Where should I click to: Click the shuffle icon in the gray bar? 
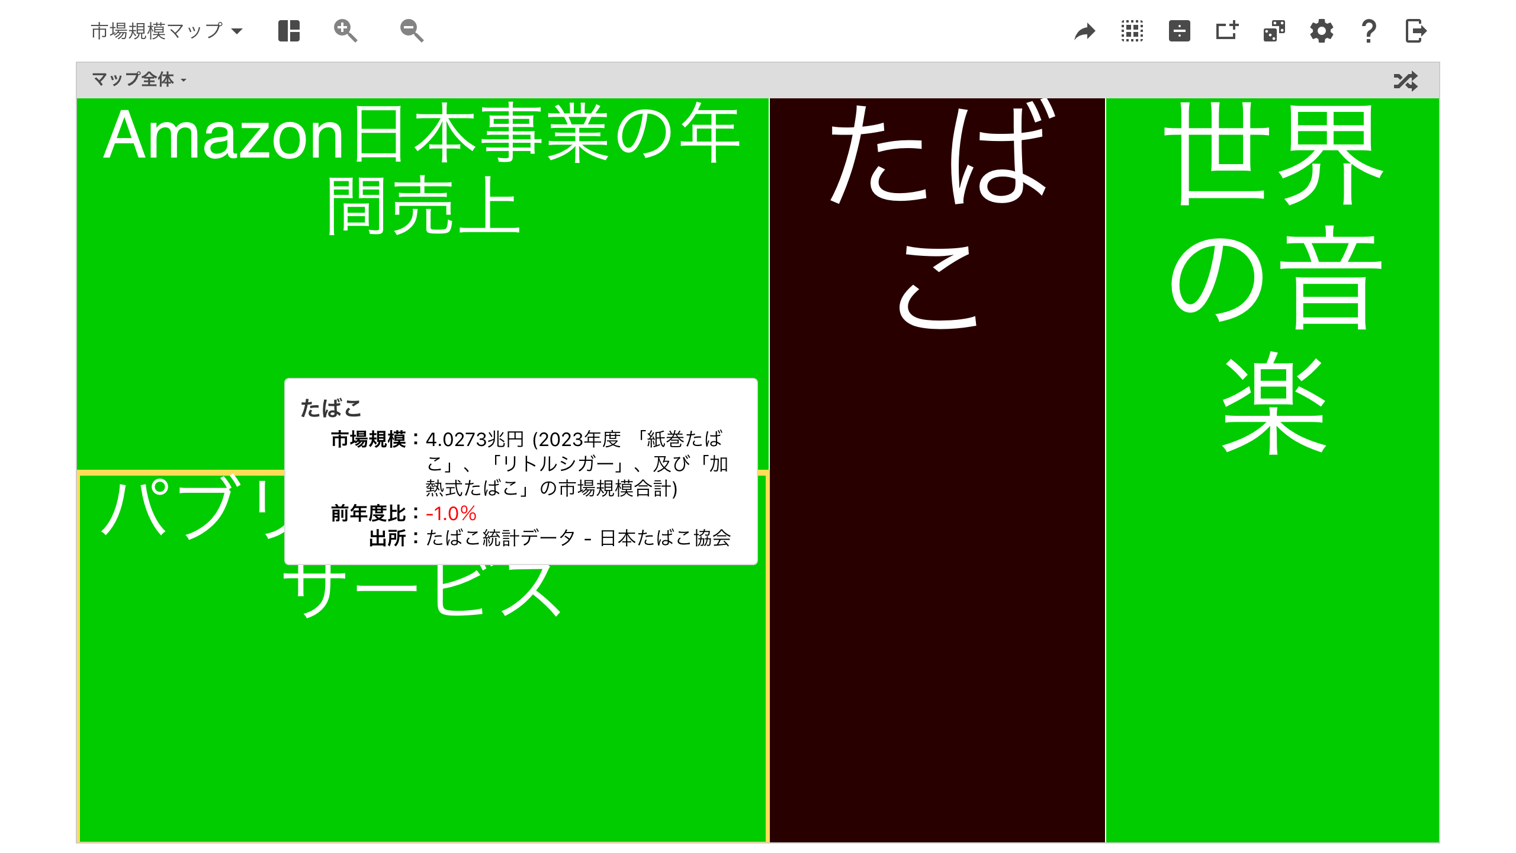1406,81
